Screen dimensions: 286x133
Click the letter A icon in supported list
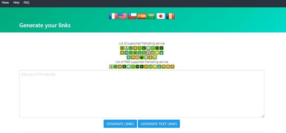pos(127,48)
